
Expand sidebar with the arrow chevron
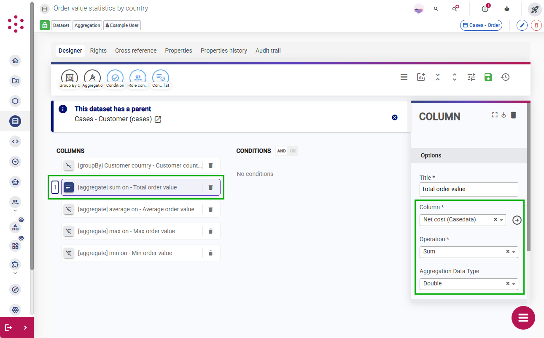pos(25,327)
